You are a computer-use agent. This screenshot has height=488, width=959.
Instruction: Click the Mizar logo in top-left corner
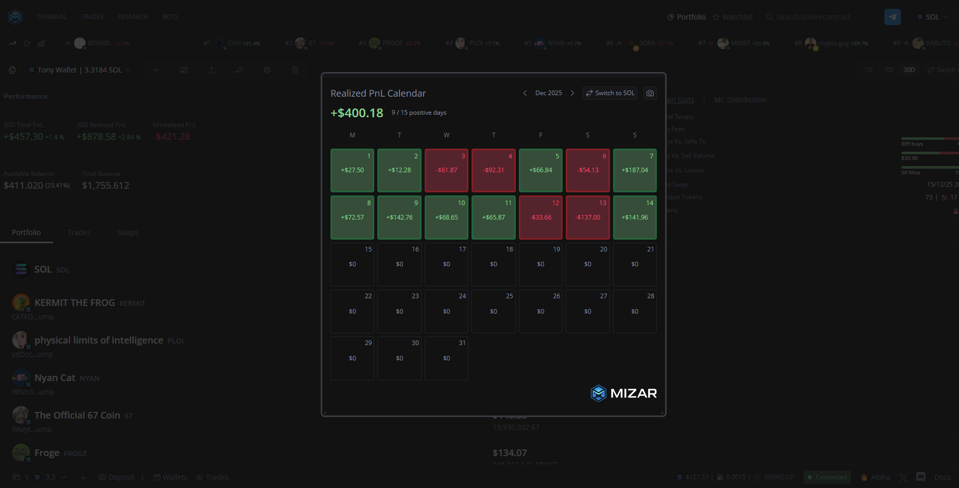tap(15, 17)
